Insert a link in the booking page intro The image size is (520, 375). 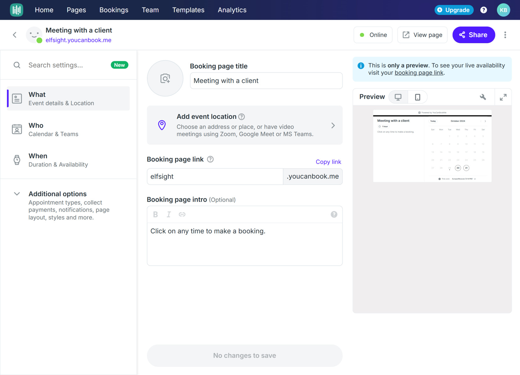[x=182, y=214]
